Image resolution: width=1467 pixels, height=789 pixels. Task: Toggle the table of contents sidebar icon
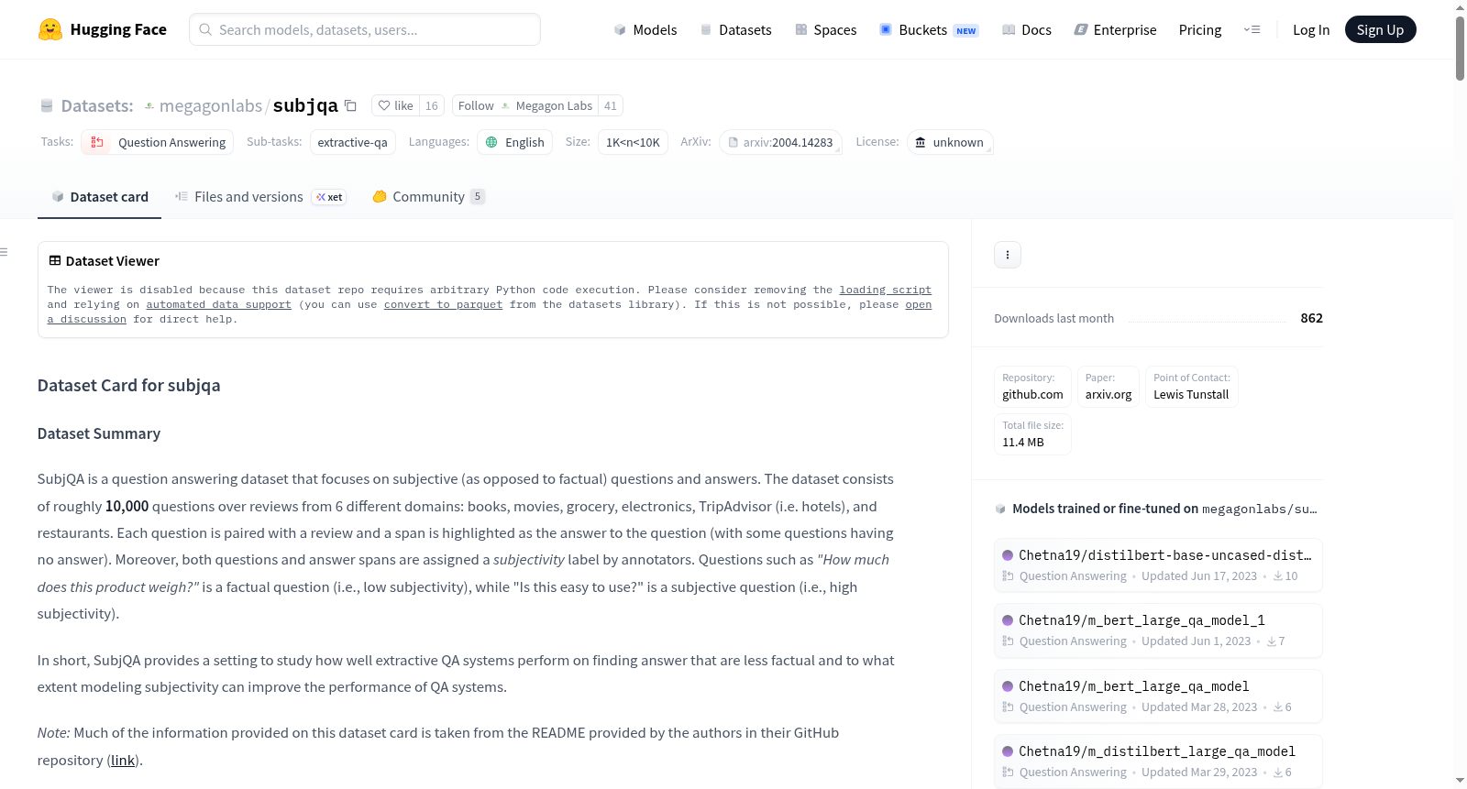click(5, 252)
